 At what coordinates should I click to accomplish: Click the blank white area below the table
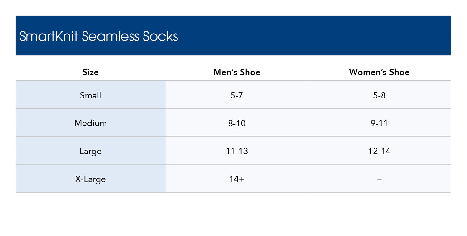click(233, 214)
